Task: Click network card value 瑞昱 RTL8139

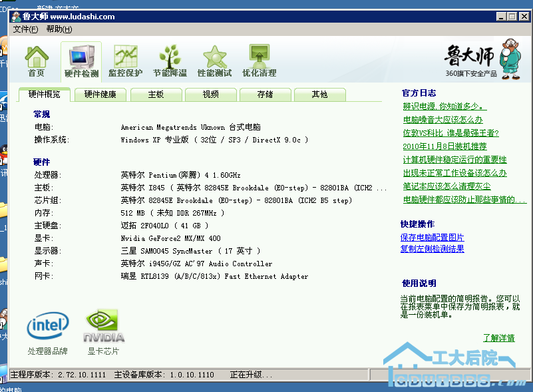Action: (214, 276)
